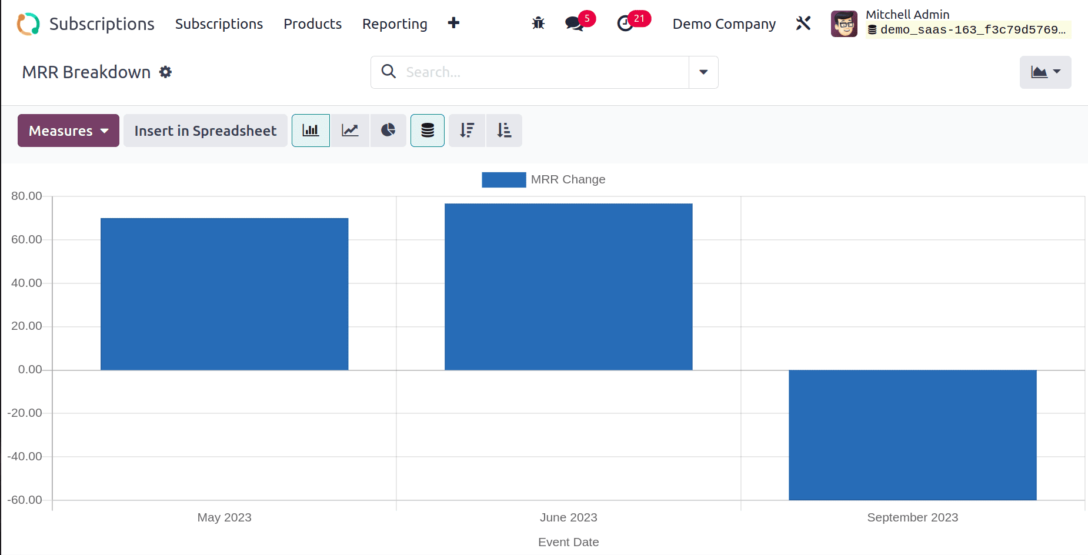Screen dimensions: 1088x555
Task: Sort chart in ascending order
Action: point(504,131)
